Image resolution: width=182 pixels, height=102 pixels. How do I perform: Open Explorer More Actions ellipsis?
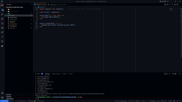31,5
